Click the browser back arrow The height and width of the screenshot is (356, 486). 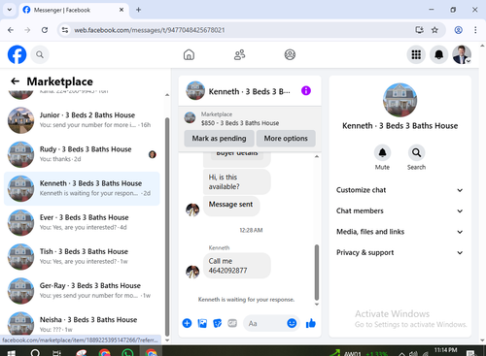pyautogui.click(x=11, y=30)
